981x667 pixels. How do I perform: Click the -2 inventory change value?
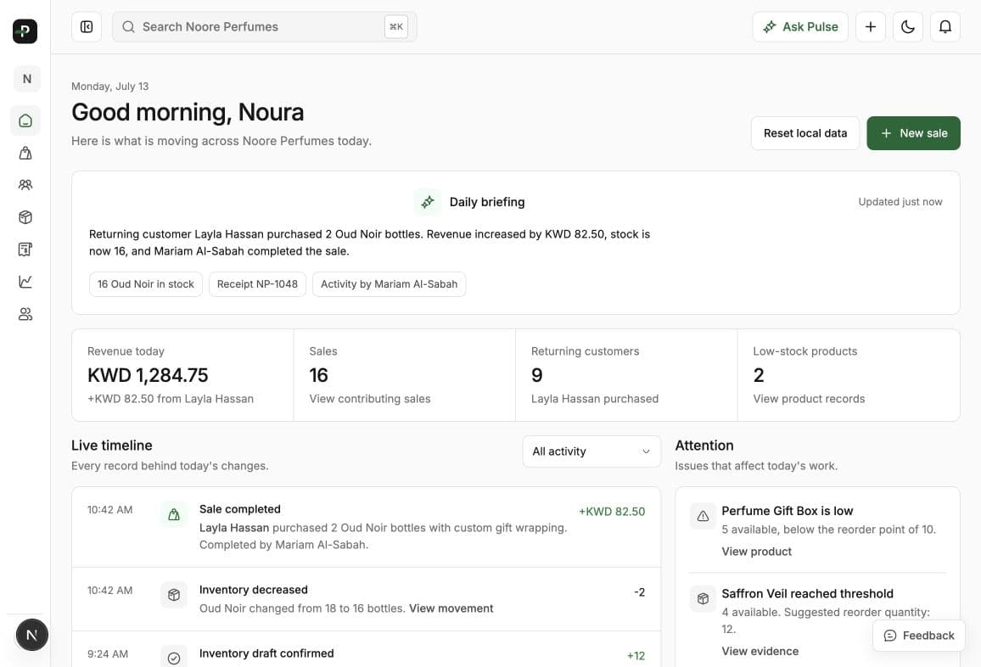point(639,592)
